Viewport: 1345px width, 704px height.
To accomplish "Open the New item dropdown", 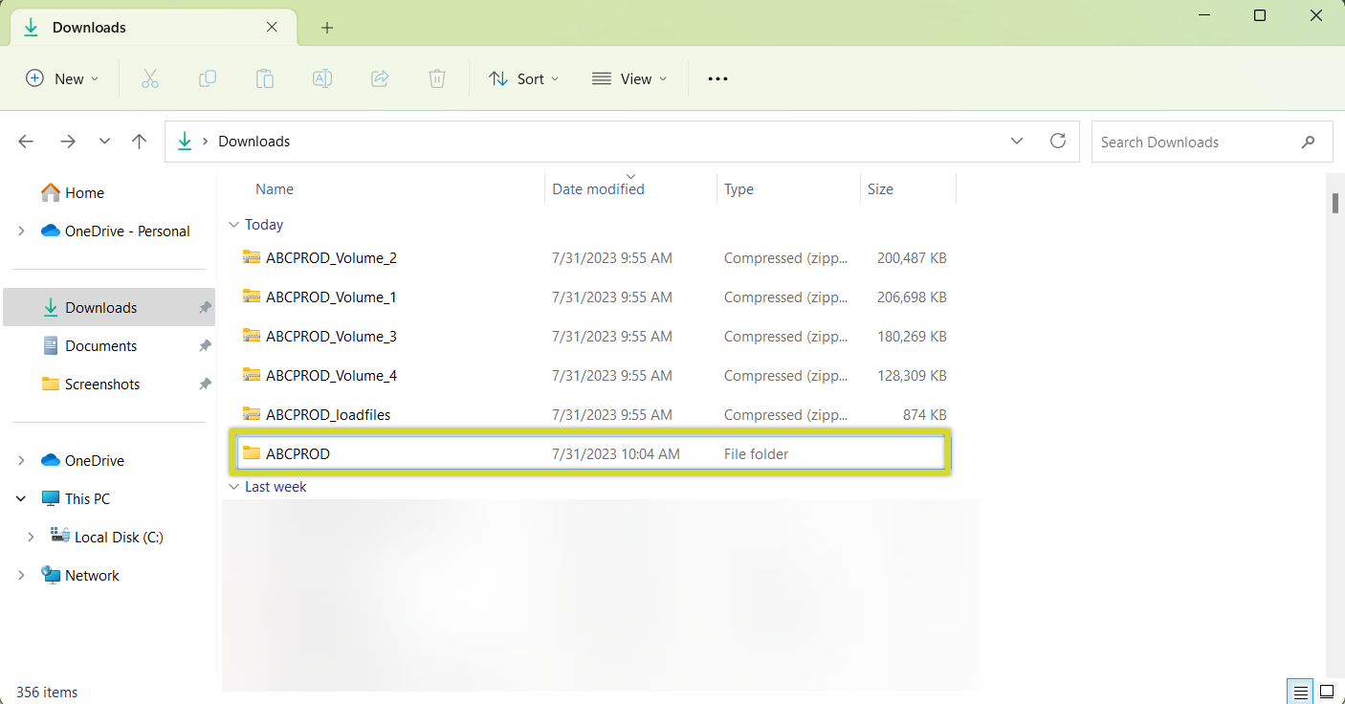I will [62, 78].
